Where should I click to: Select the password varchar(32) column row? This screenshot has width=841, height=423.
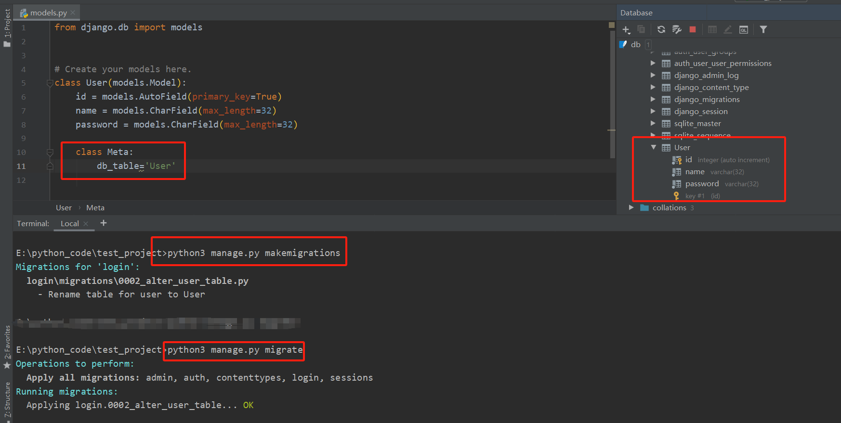click(728, 184)
